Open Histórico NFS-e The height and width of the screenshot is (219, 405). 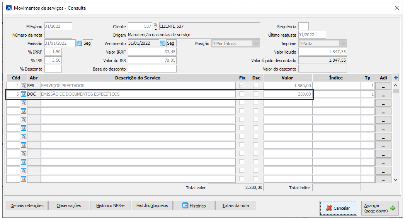[110, 206]
